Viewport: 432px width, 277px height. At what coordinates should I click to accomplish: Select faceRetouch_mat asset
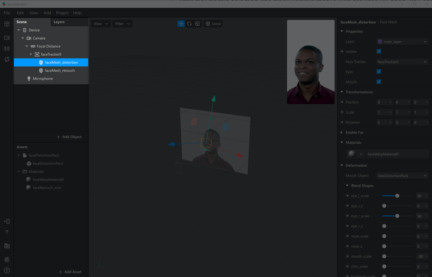pos(47,188)
